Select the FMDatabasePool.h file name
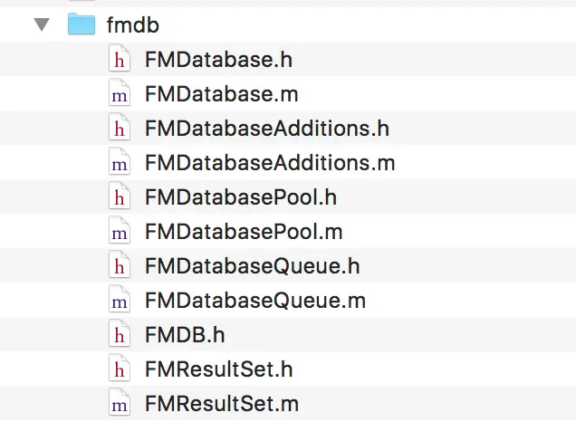Image resolution: width=576 pixels, height=422 pixels. (241, 197)
